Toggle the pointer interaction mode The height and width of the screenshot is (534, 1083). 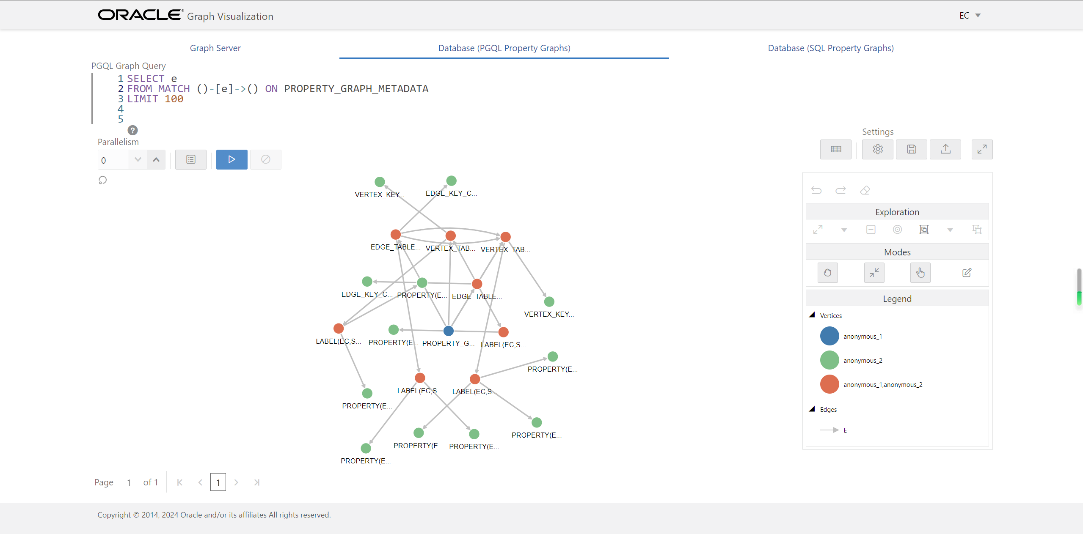tap(920, 273)
